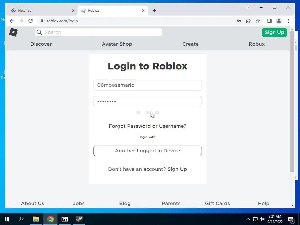300x225 pixels.
Task: Click the page vertical scrollbar thumb
Action: click(x=292, y=101)
